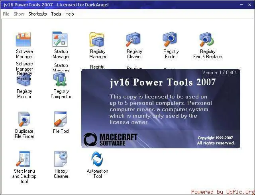Screen dimensions: 255x195
Task: Click the Registry Find & Replace label
Action: 208,54
